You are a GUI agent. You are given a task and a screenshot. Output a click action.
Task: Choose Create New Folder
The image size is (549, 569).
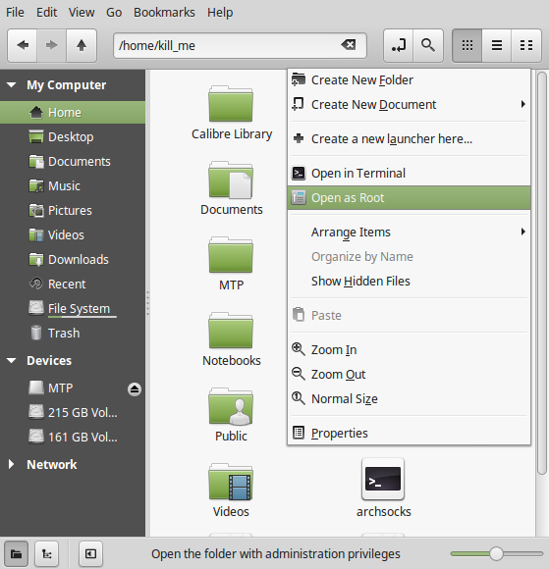tap(409, 80)
